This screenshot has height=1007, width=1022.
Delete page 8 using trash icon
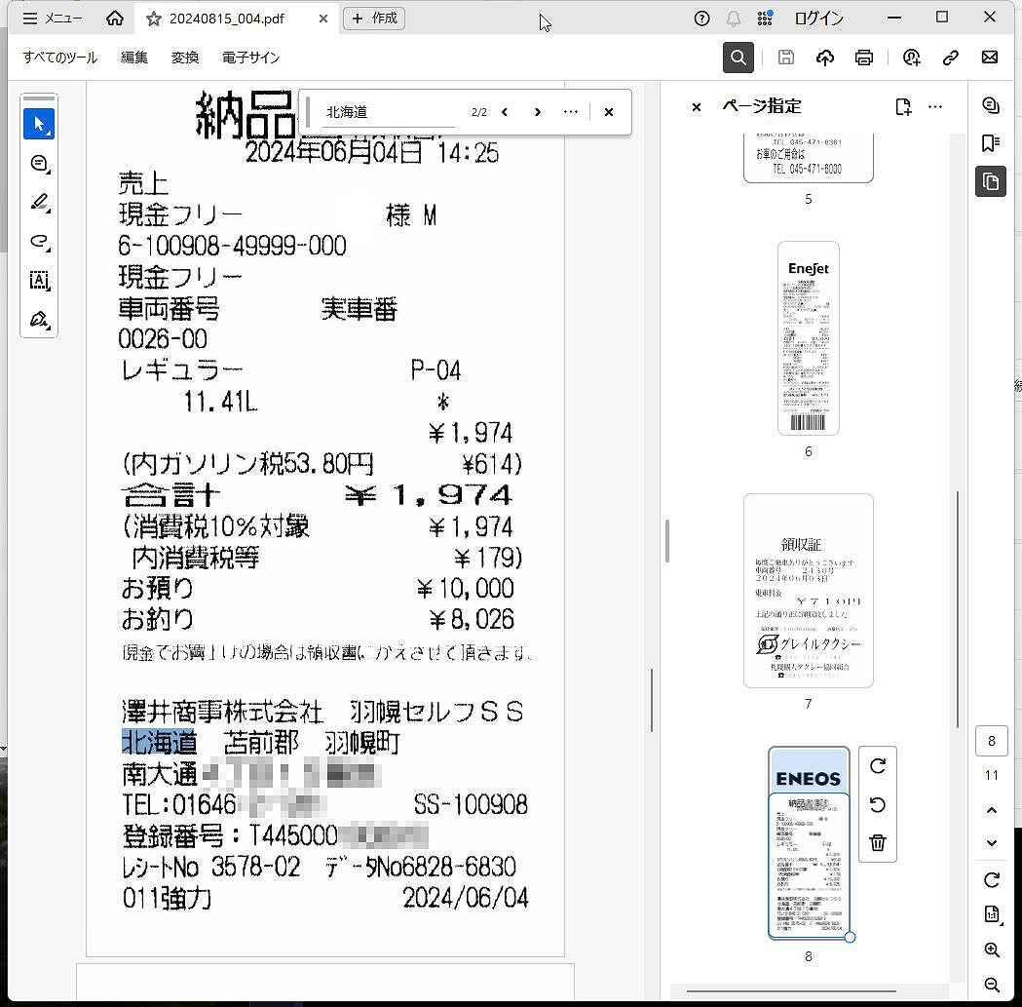click(x=878, y=843)
